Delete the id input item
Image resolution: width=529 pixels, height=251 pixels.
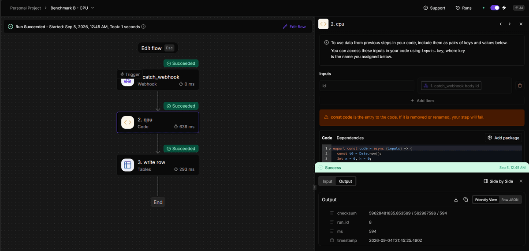(520, 86)
